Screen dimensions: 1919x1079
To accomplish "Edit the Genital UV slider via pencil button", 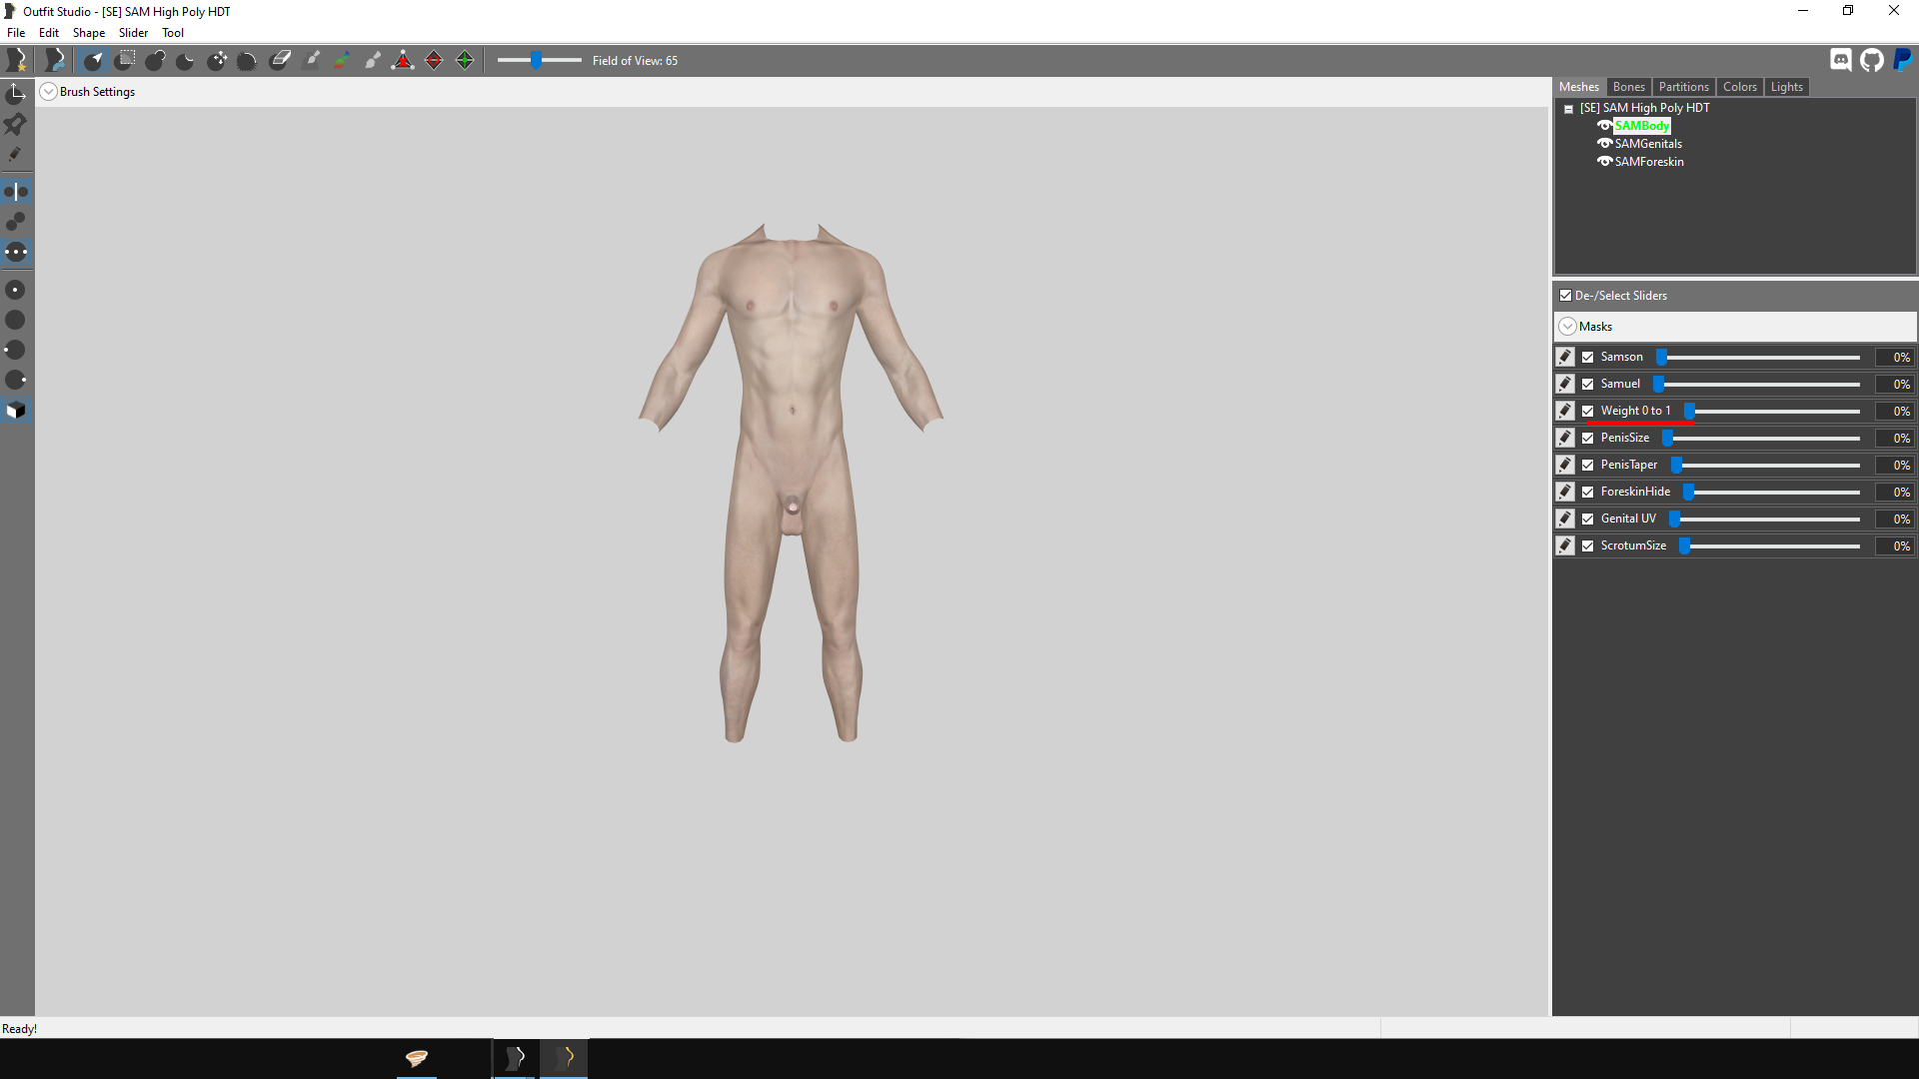I will pyautogui.click(x=1565, y=519).
